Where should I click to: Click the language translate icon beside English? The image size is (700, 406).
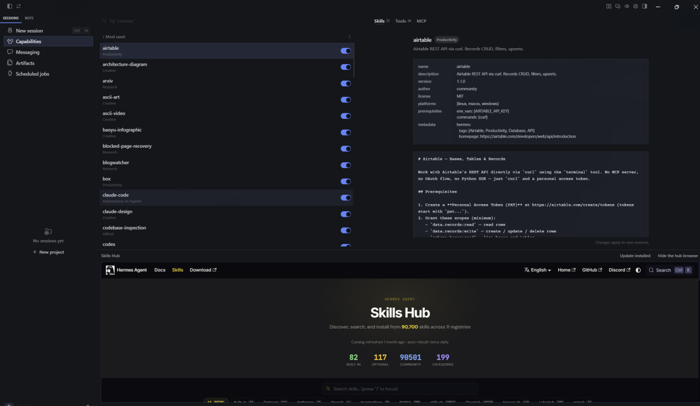[x=527, y=270]
